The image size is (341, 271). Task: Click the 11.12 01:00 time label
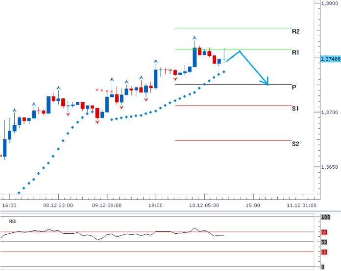click(x=302, y=205)
